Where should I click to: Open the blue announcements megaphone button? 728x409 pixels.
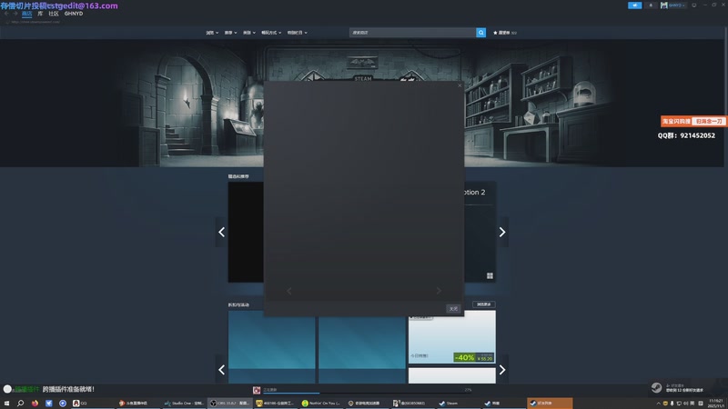click(634, 5)
